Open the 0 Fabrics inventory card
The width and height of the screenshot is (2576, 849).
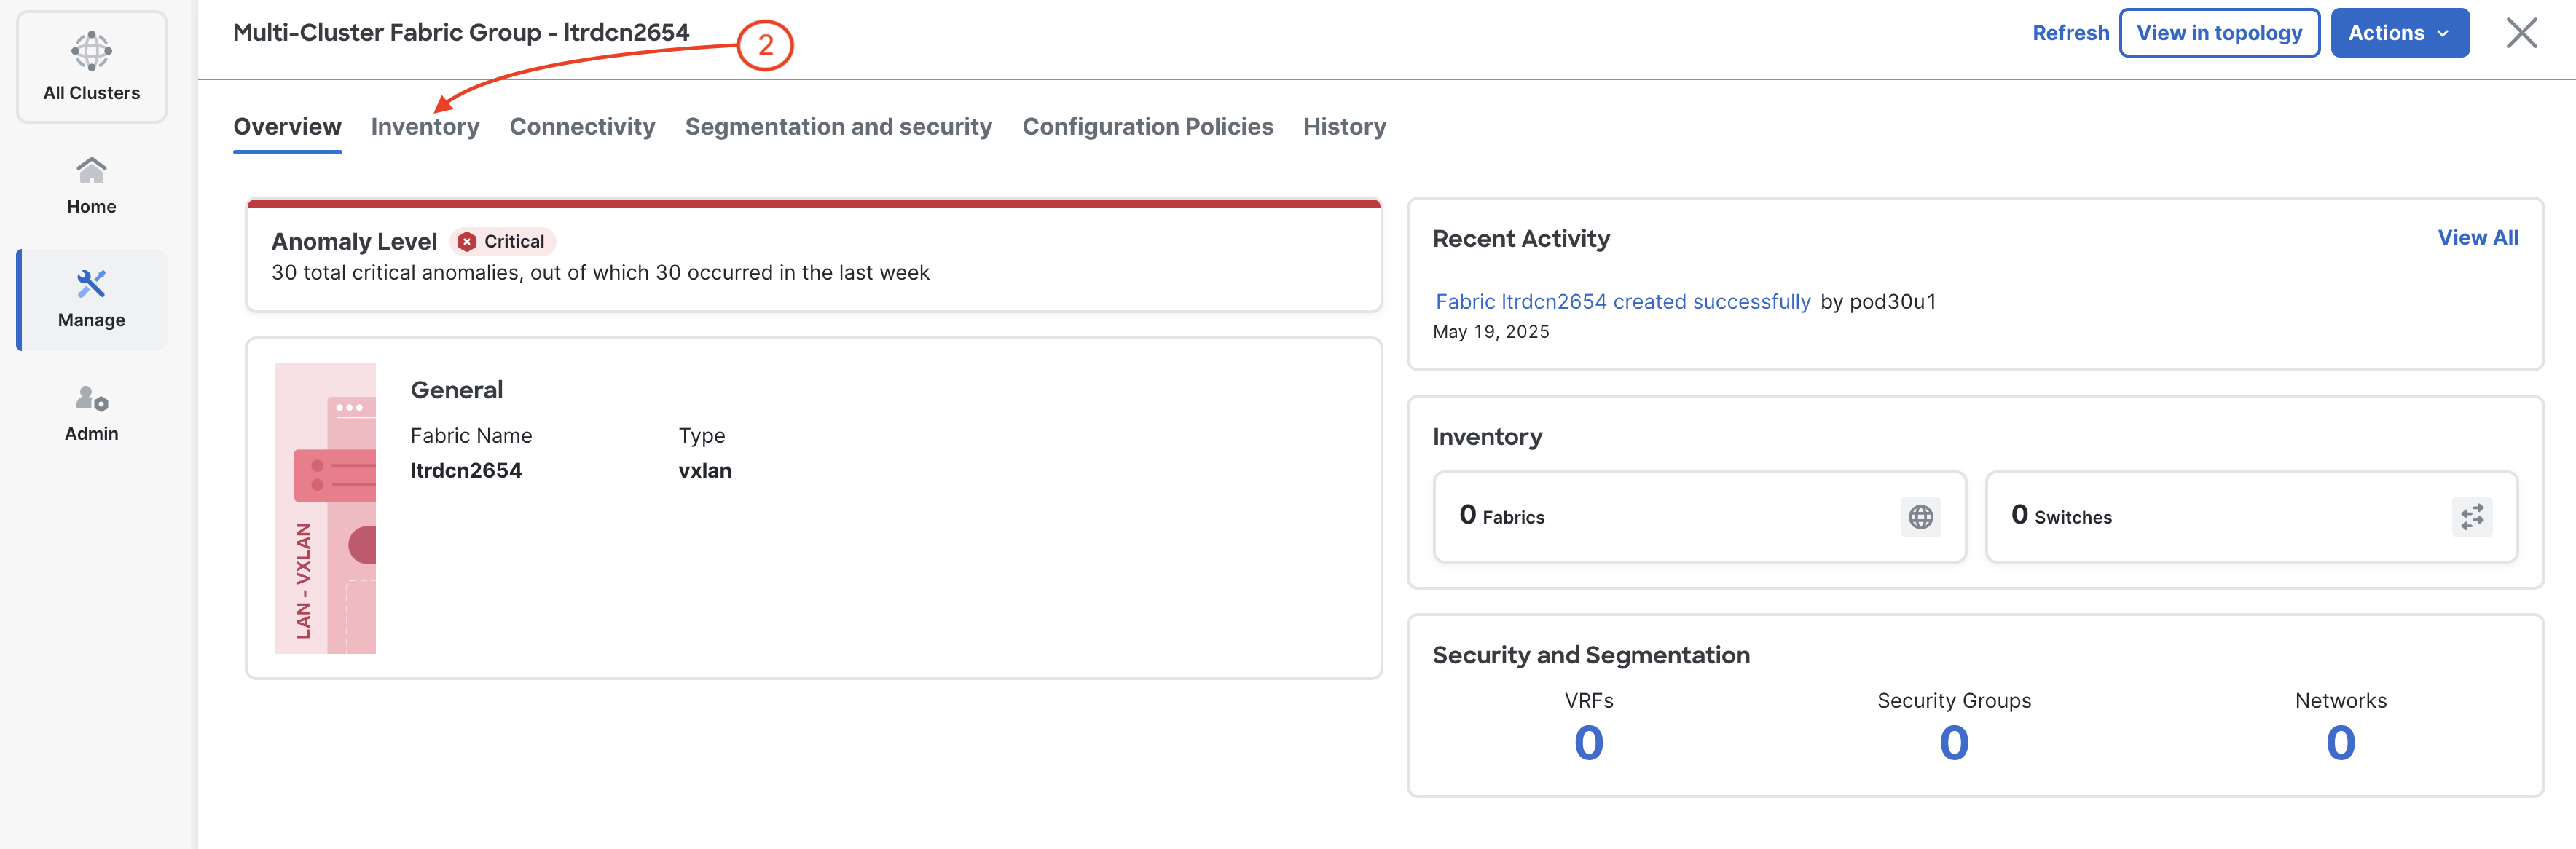[x=1699, y=517]
